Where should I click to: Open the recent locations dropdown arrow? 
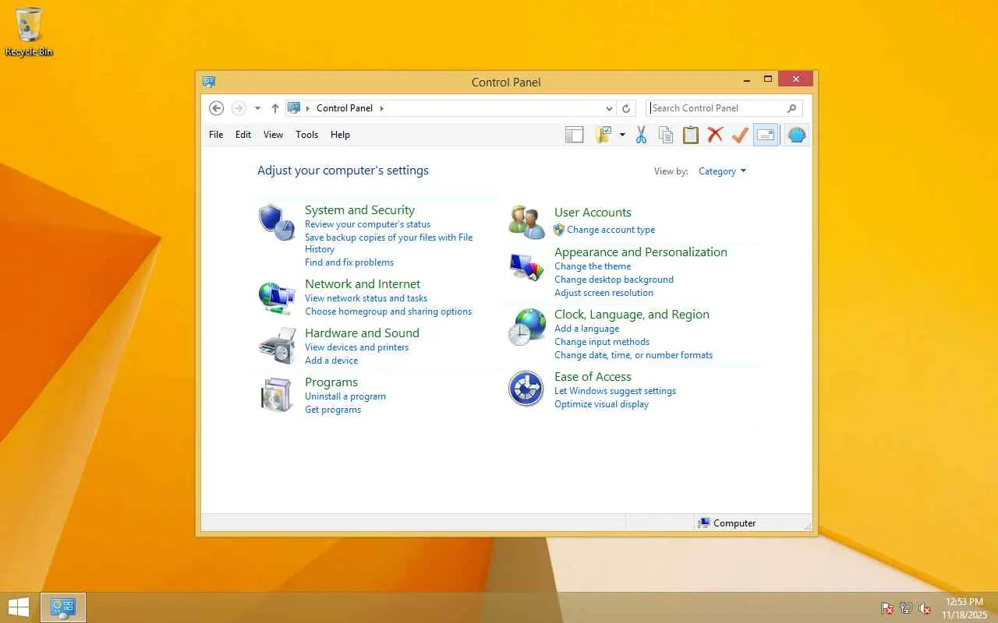[x=257, y=108]
